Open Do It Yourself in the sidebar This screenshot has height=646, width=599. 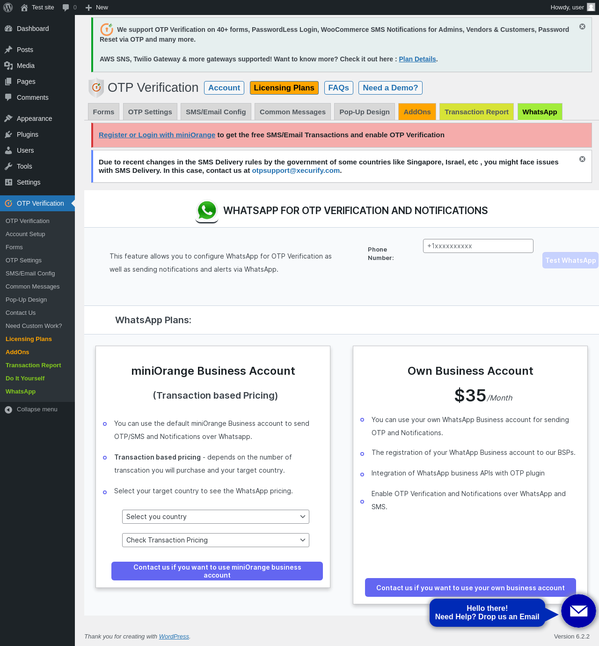point(25,379)
